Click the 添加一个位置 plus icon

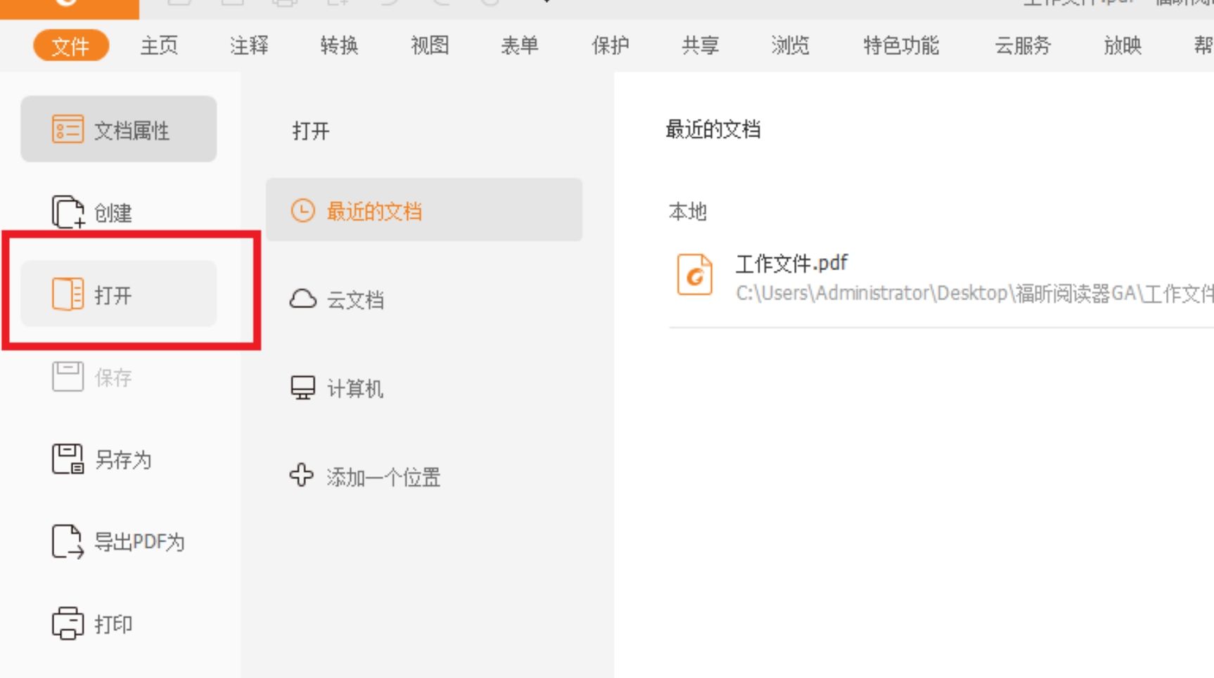point(301,476)
